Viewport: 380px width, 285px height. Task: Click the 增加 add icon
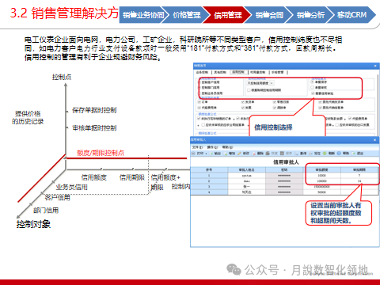(225, 154)
